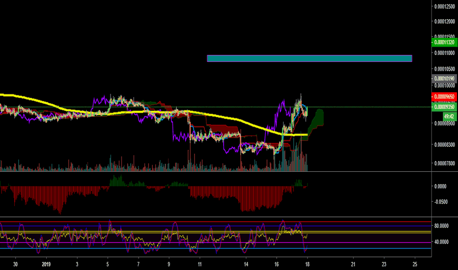The height and width of the screenshot is (270, 458).
Task: Click the green 0.00009350 current price label
Action: [x=444, y=107]
